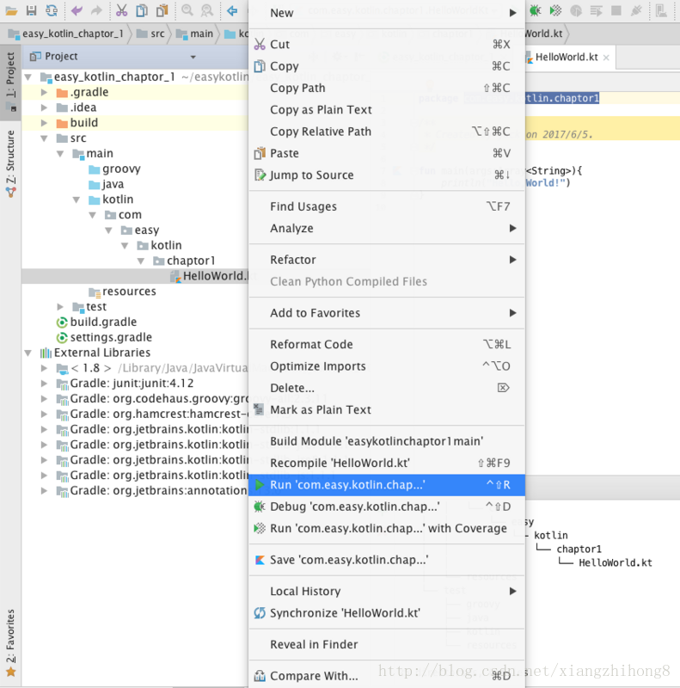The height and width of the screenshot is (688, 680).
Task: Click the Project view icon in panel header
Action: 35,56
